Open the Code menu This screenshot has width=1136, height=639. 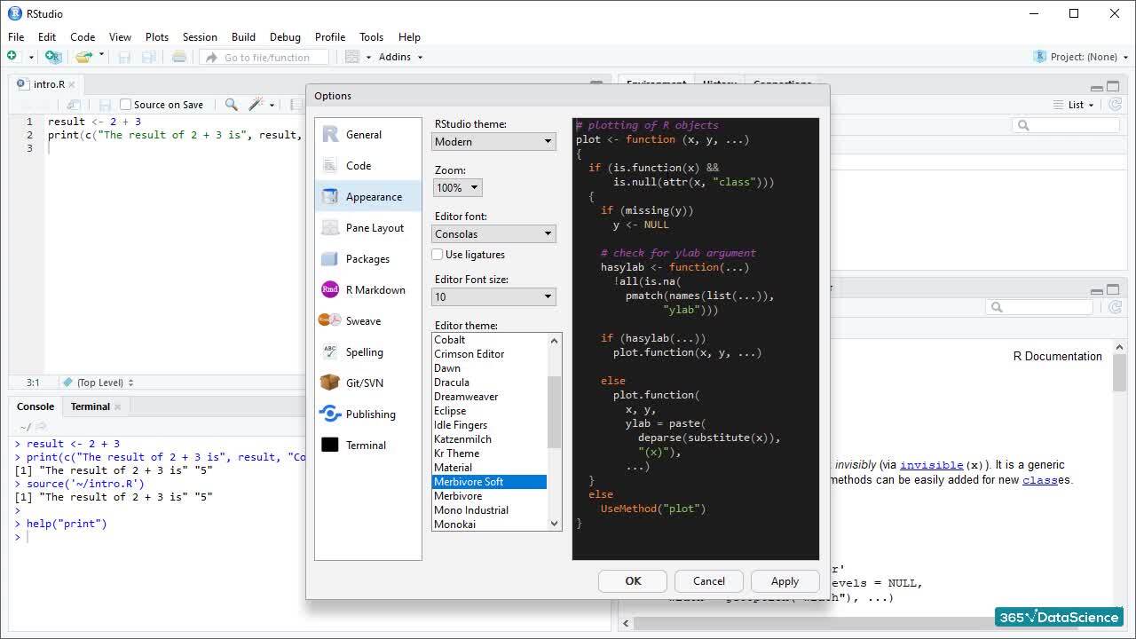pyautogui.click(x=83, y=37)
